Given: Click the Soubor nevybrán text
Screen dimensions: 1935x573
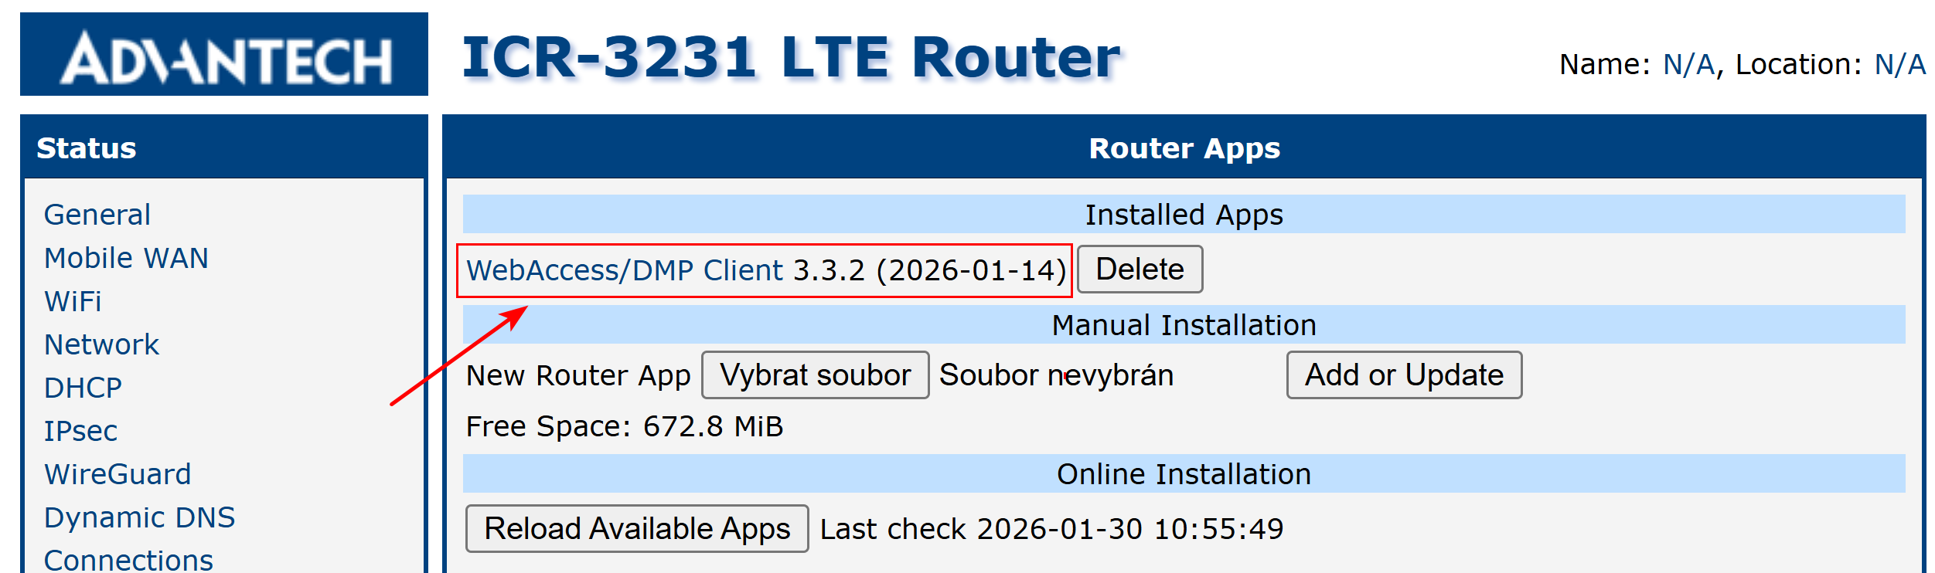Looking at the screenshot, I should point(1056,375).
